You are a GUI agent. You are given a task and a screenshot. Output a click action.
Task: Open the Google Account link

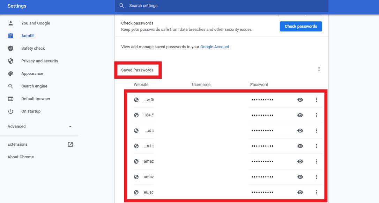click(215, 47)
